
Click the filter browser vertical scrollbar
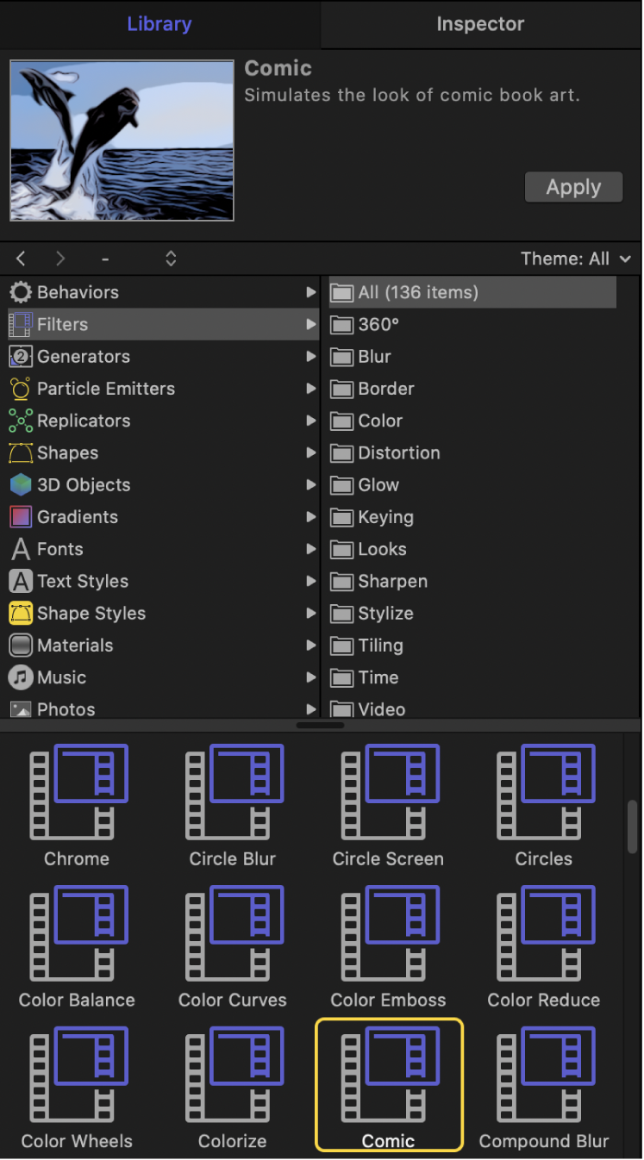633,827
